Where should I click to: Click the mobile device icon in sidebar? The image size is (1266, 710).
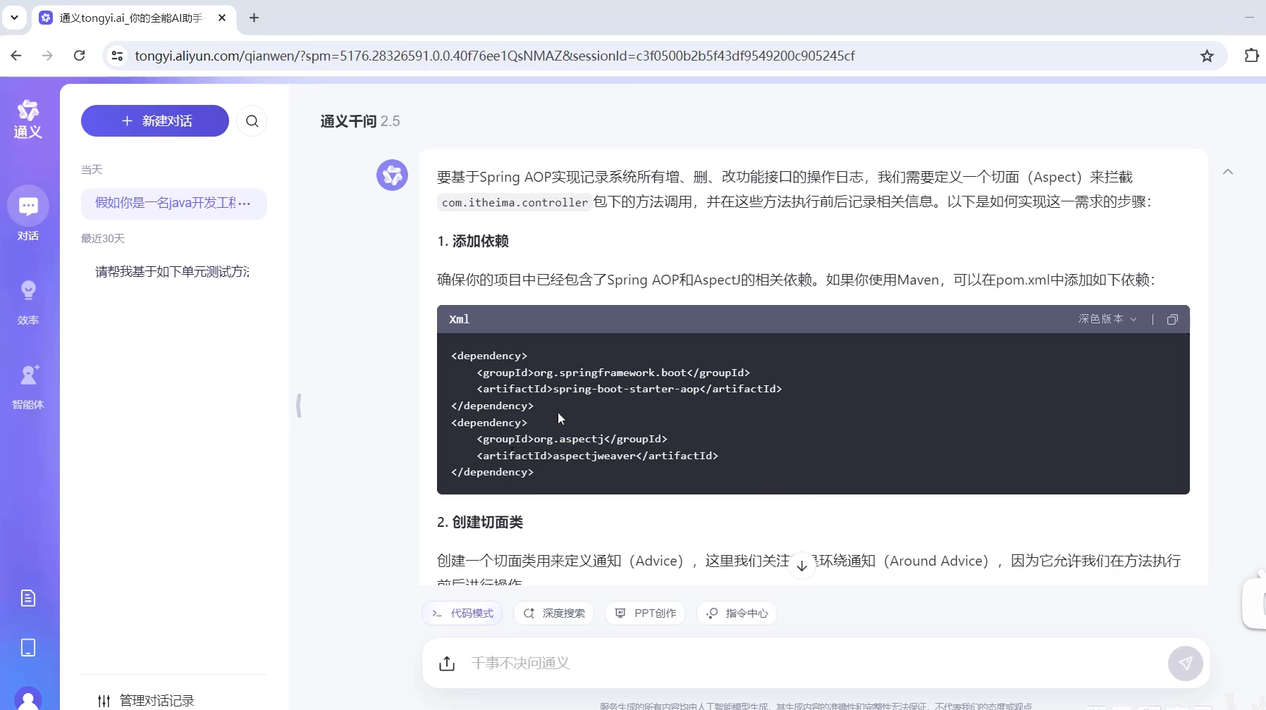28,647
